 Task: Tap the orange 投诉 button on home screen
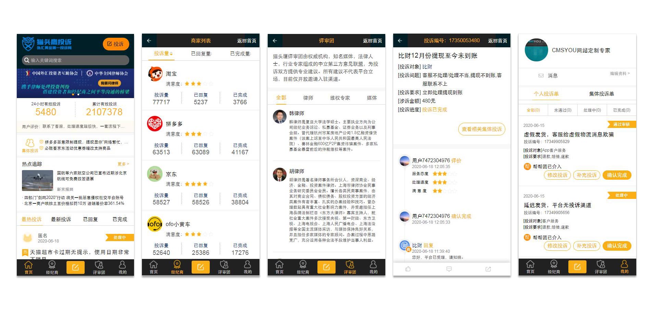pos(116,44)
